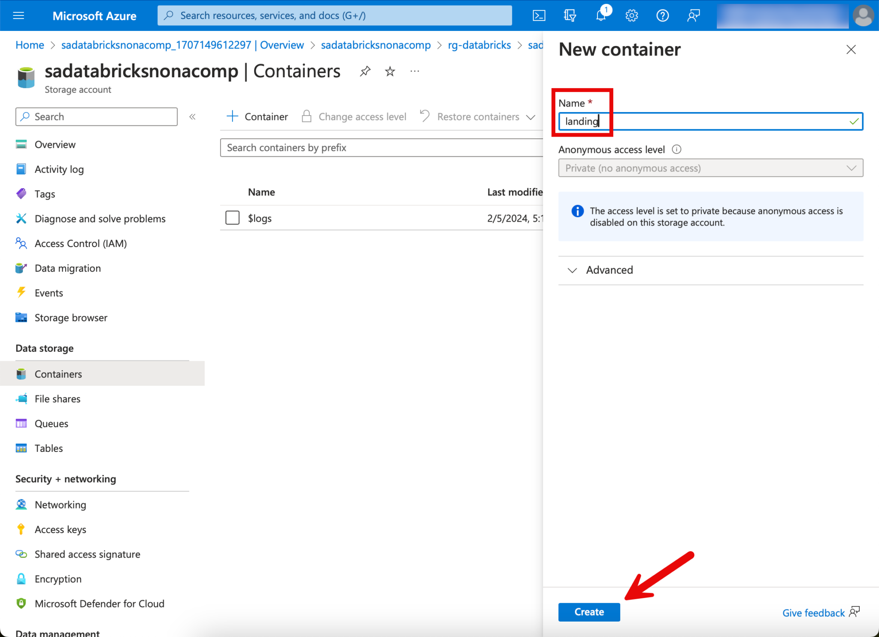Add page to favorites star
Screen dimensions: 879x637
pyautogui.click(x=390, y=71)
